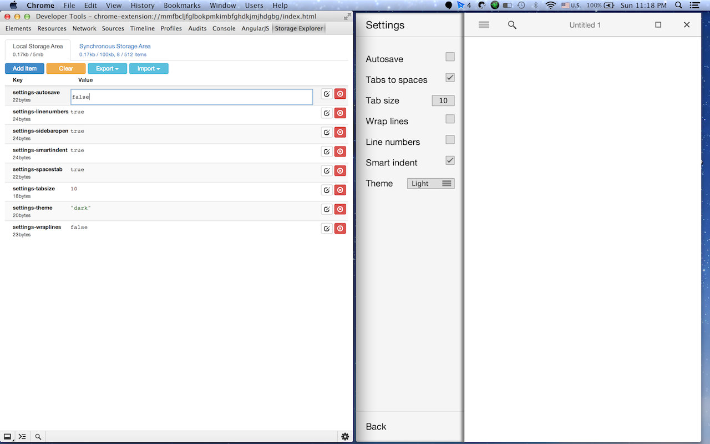Expand the Import dropdown button
Image resolution: width=710 pixels, height=444 pixels.
coord(149,69)
